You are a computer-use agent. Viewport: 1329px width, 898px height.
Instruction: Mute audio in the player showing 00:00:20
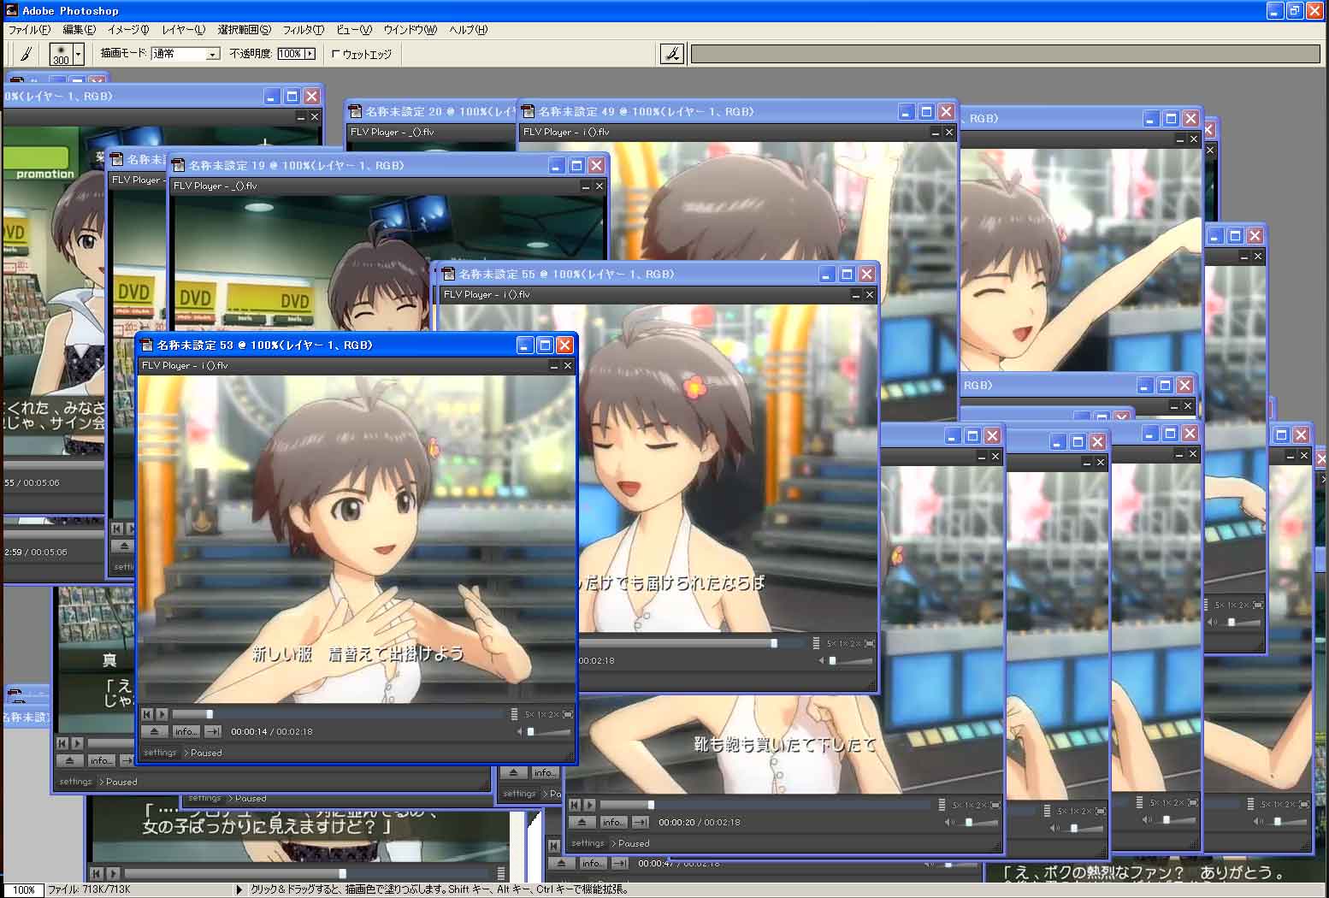pos(948,822)
